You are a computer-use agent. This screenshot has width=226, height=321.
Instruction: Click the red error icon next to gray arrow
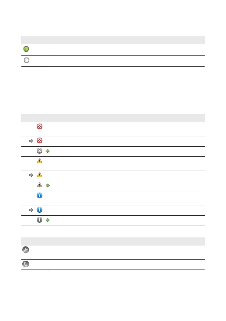[x=40, y=141]
